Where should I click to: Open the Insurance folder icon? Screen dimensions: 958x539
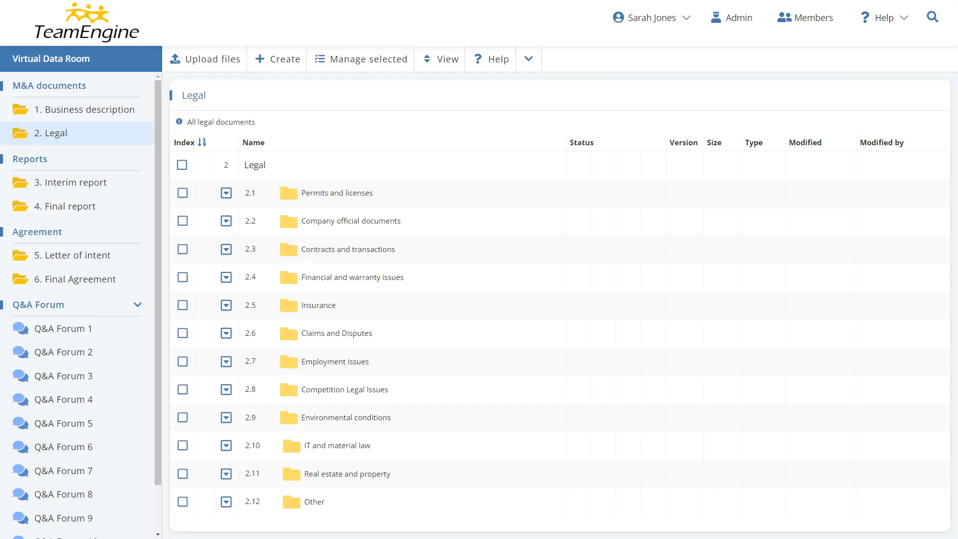point(288,305)
